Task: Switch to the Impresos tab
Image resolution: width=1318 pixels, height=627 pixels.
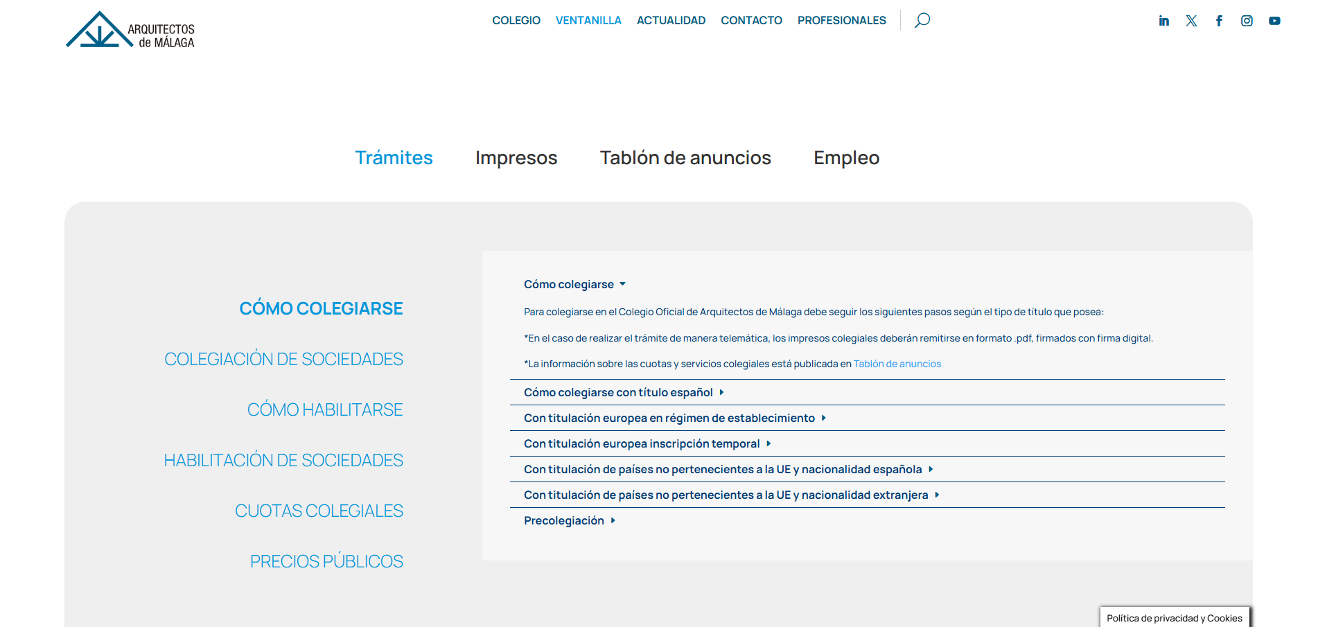Action: click(516, 158)
